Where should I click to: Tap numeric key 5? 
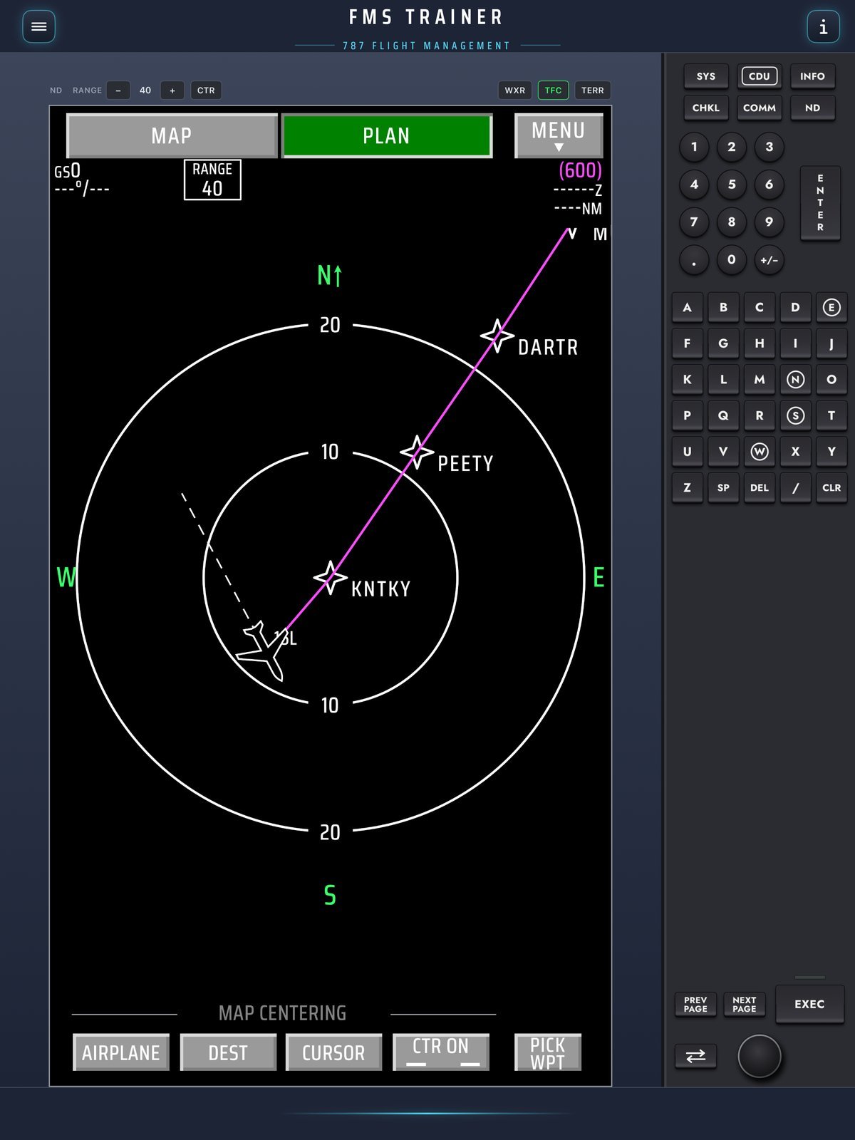tap(732, 185)
